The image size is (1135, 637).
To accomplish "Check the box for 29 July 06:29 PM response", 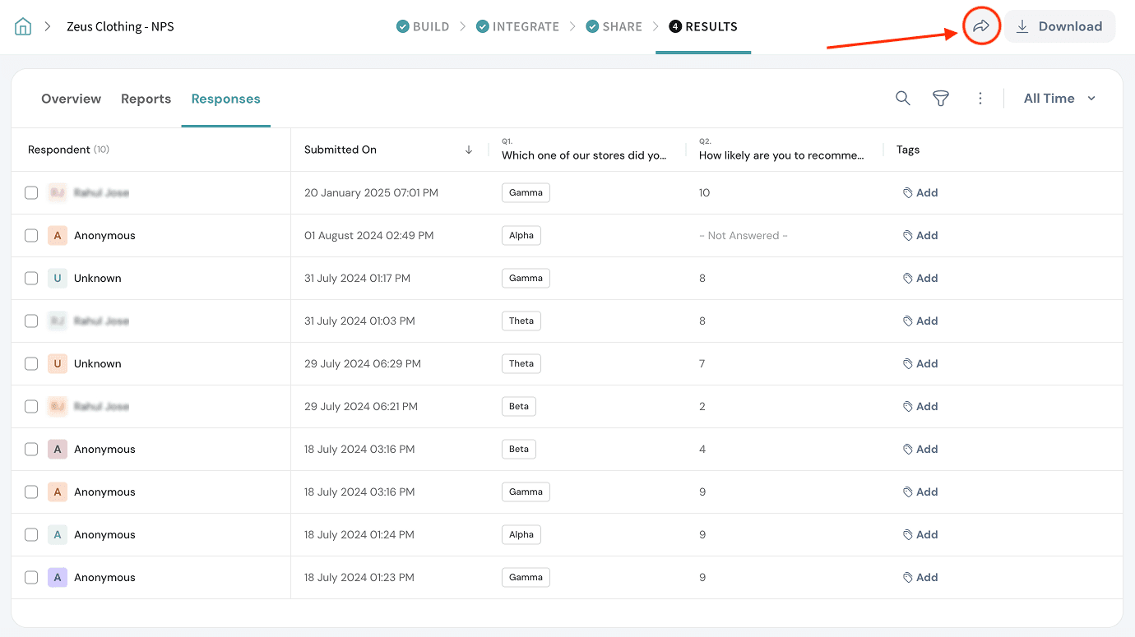I will 31,364.
